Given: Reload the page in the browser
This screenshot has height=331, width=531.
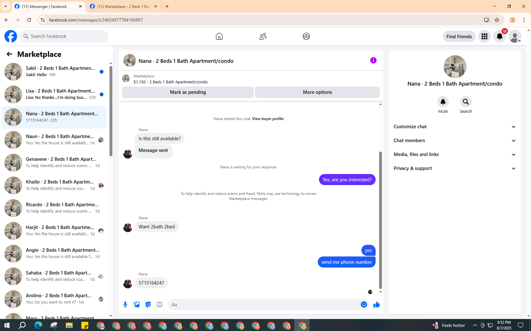Looking at the screenshot, I should [x=29, y=20].
